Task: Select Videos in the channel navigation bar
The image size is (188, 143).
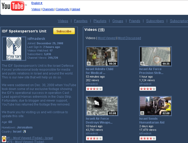Action: click(63, 21)
